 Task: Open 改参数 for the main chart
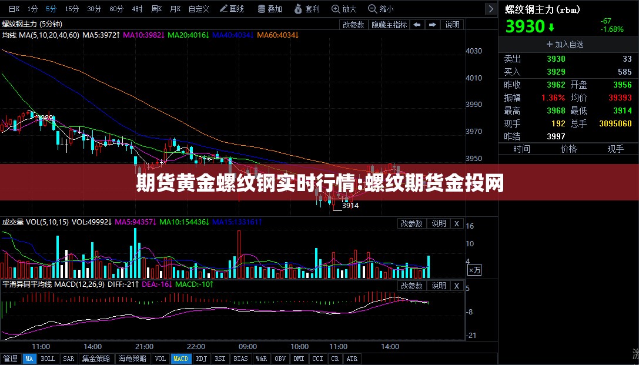click(353, 25)
